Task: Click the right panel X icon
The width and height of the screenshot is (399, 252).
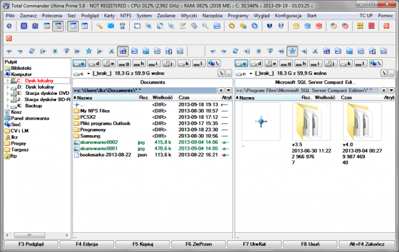Action: click(x=315, y=51)
